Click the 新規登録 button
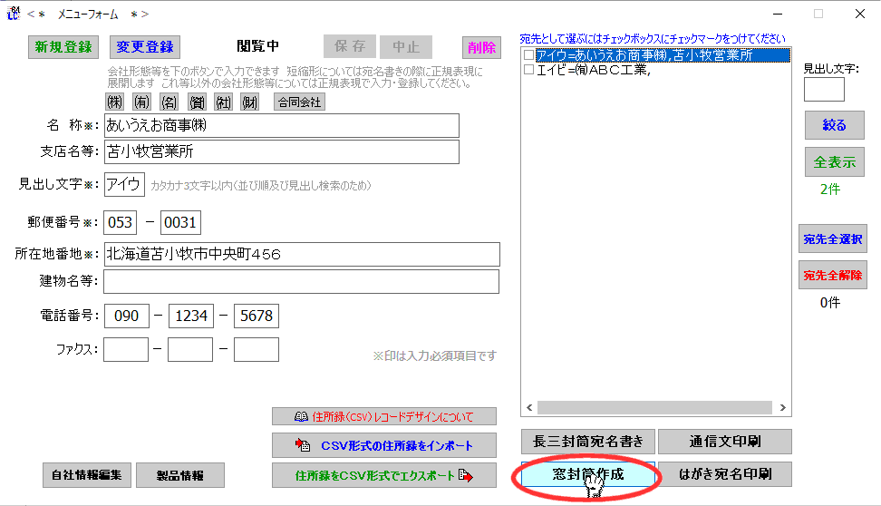881x506 pixels. point(63,47)
